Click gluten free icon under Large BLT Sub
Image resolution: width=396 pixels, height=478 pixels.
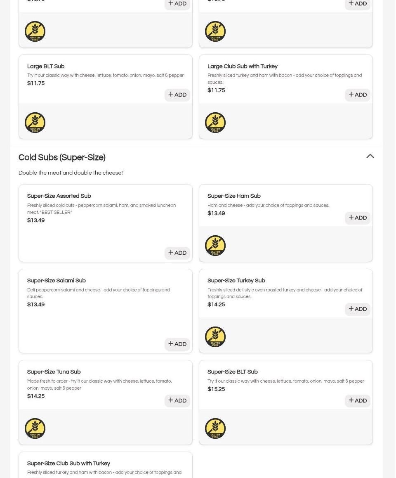coord(35,123)
